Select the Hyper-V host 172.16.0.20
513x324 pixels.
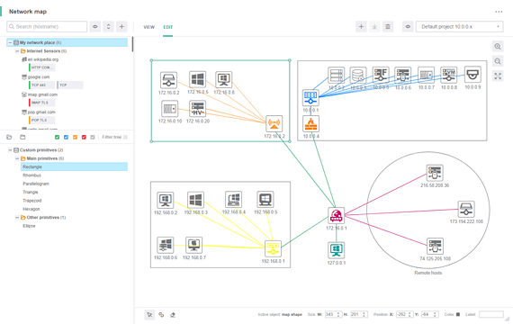point(198,109)
